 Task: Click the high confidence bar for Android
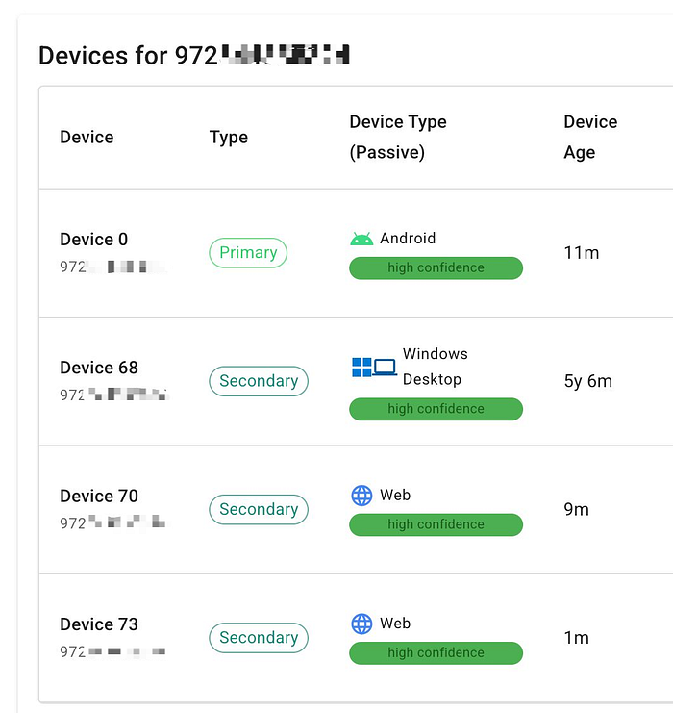click(x=436, y=268)
